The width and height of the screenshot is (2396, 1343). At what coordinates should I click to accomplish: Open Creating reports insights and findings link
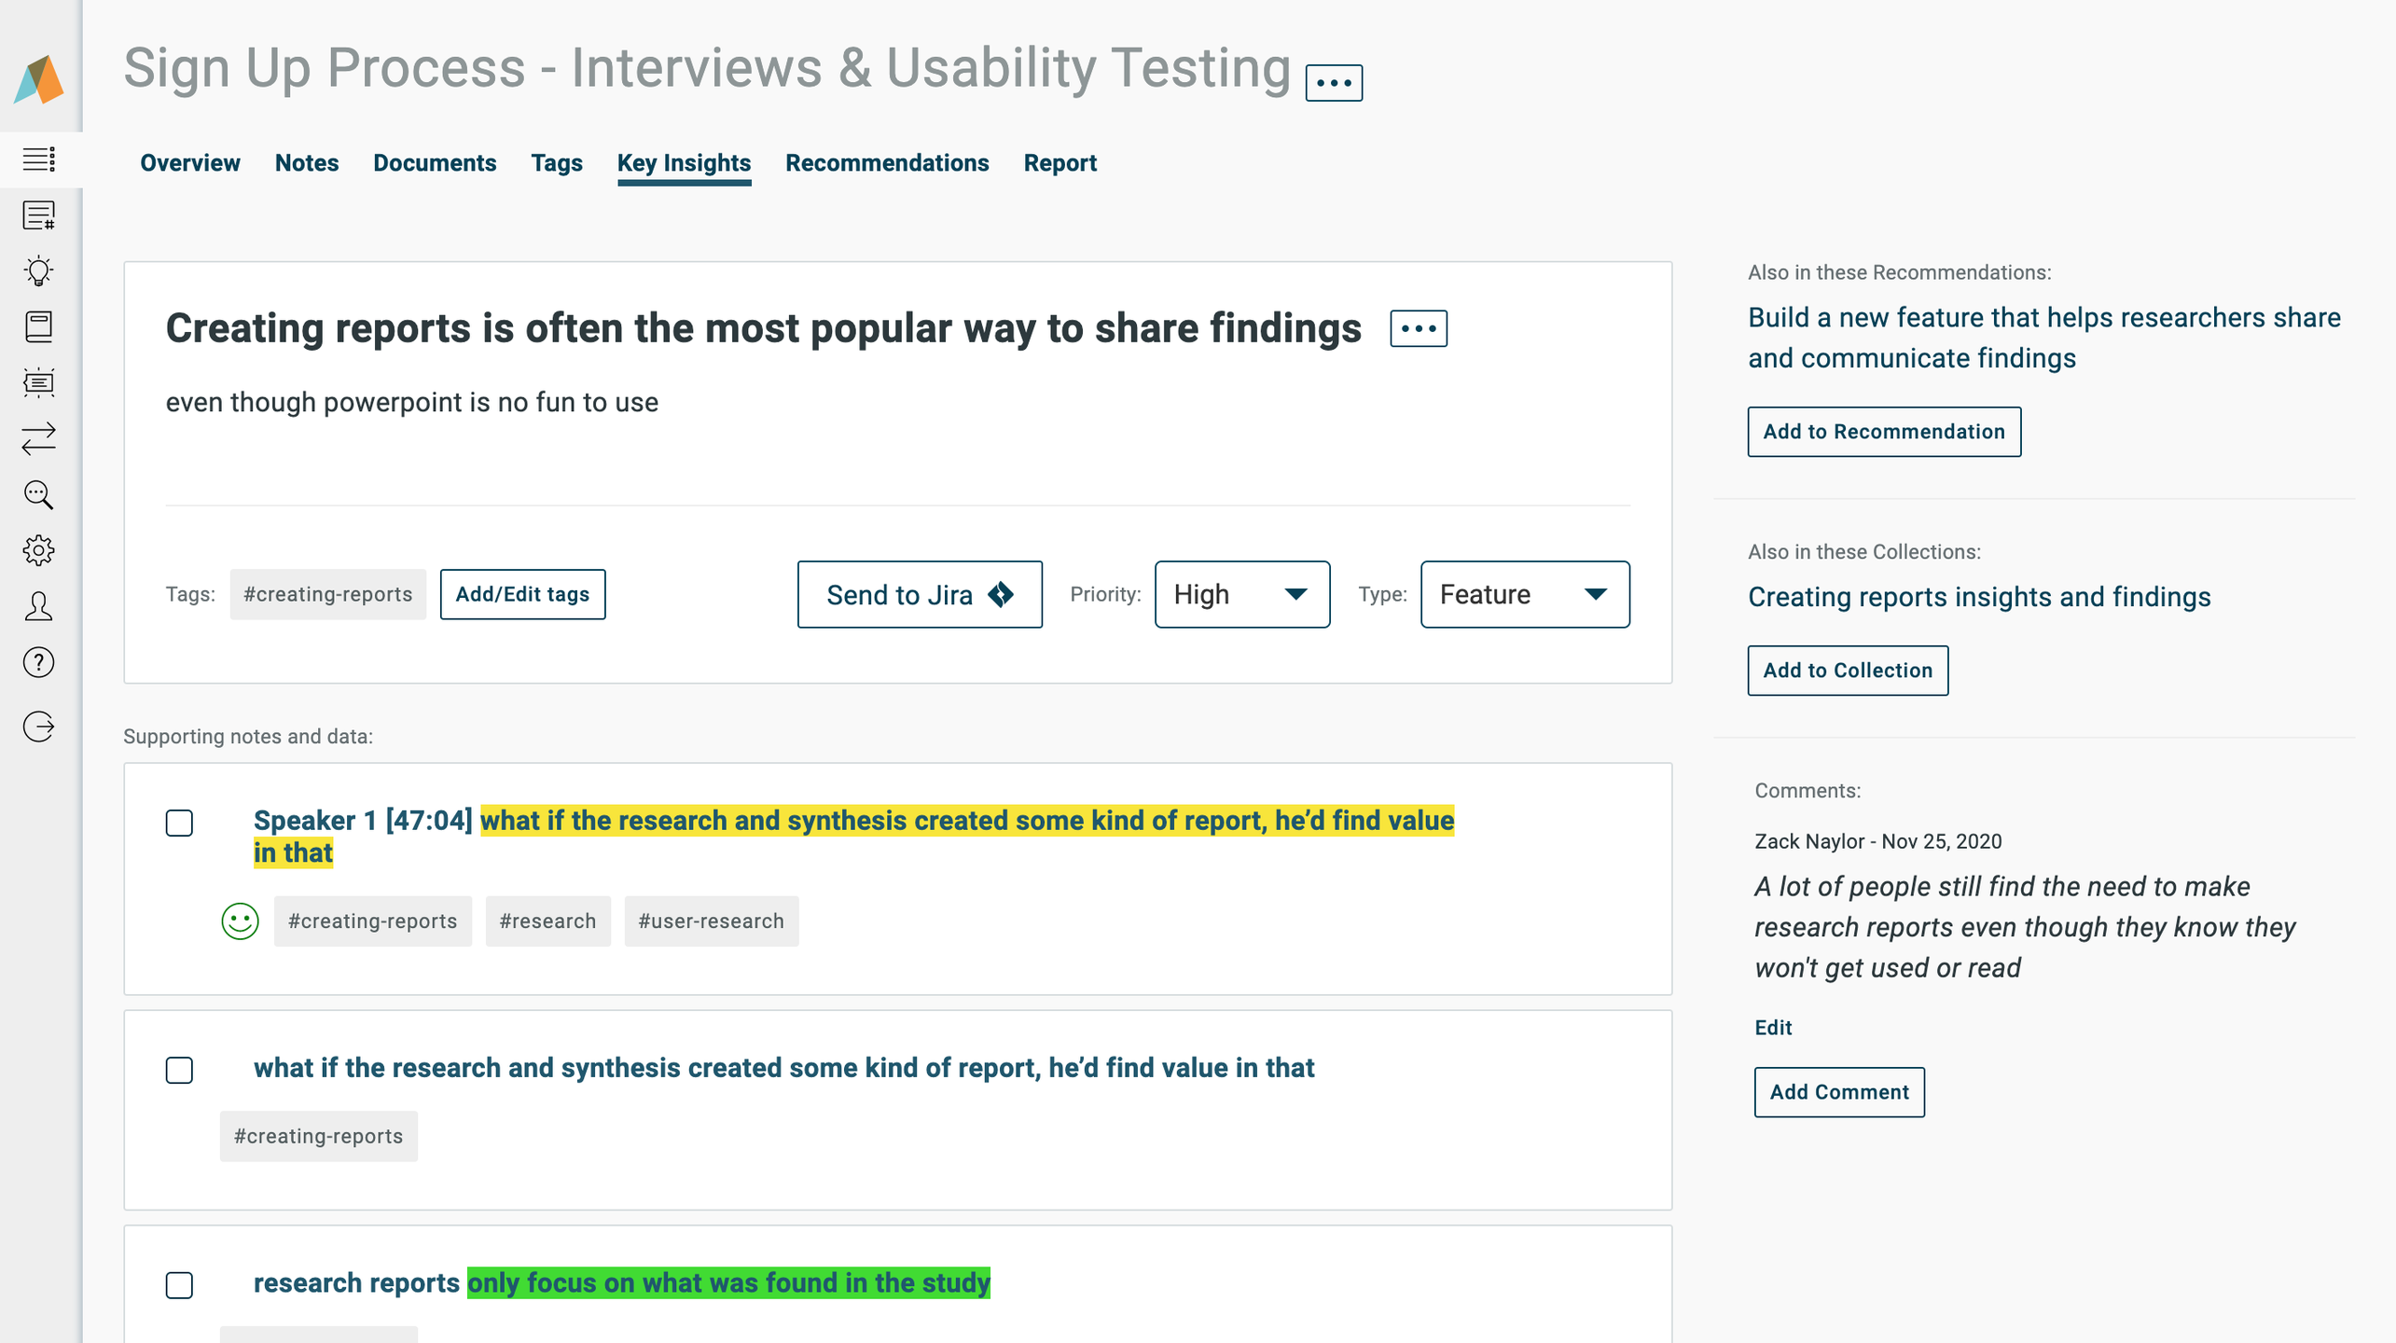pos(1978,597)
